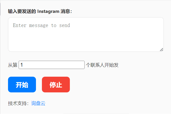Click the red 停止 stop button

(56, 84)
